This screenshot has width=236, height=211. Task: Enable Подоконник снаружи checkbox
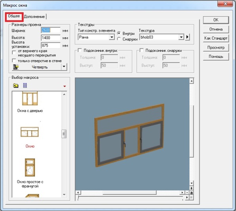(x=141, y=50)
